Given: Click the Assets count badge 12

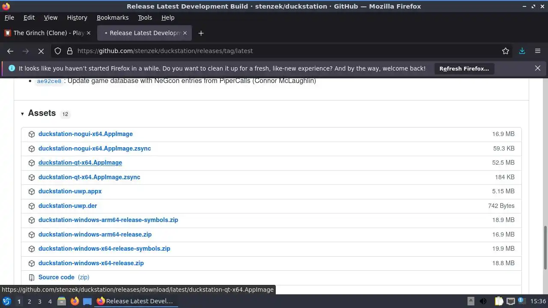Looking at the screenshot, I should pyautogui.click(x=65, y=114).
